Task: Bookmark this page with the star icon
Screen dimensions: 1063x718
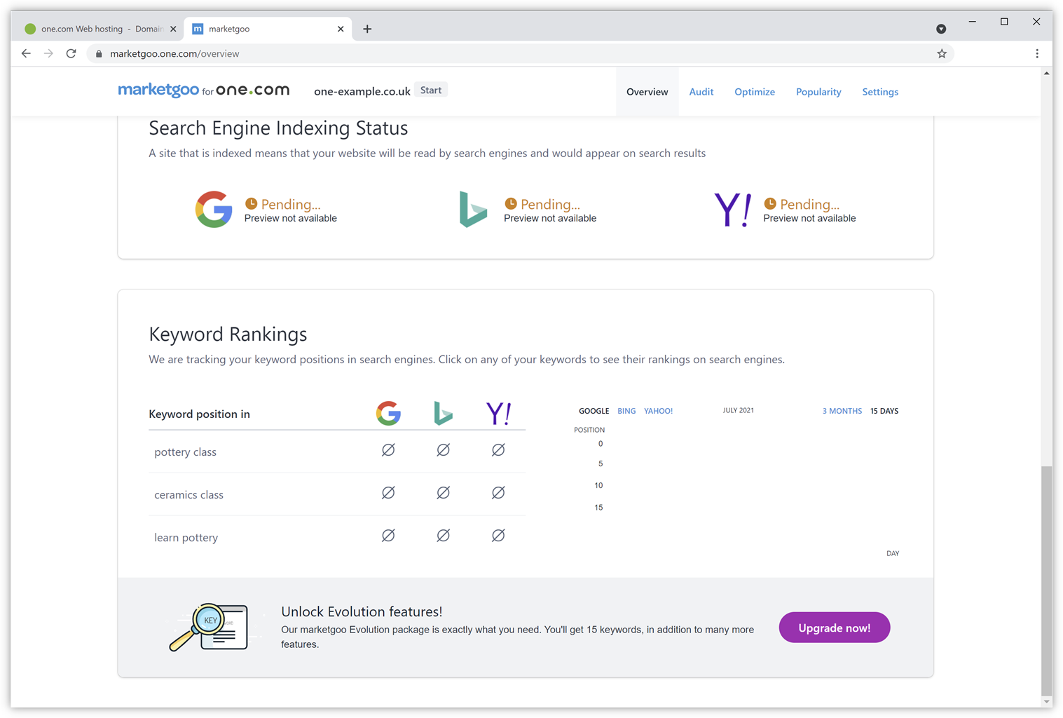Action: tap(942, 54)
